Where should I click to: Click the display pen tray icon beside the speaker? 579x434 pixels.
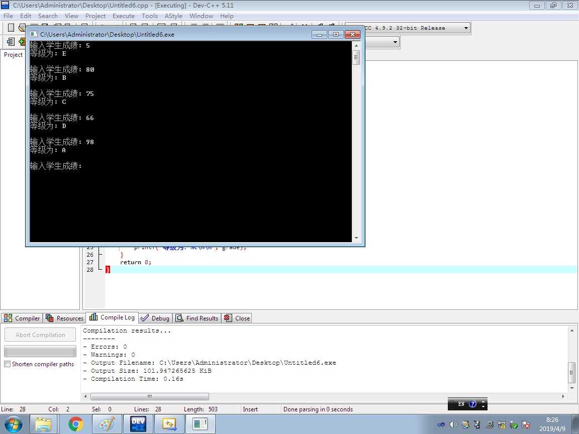pyautogui.click(x=465, y=424)
